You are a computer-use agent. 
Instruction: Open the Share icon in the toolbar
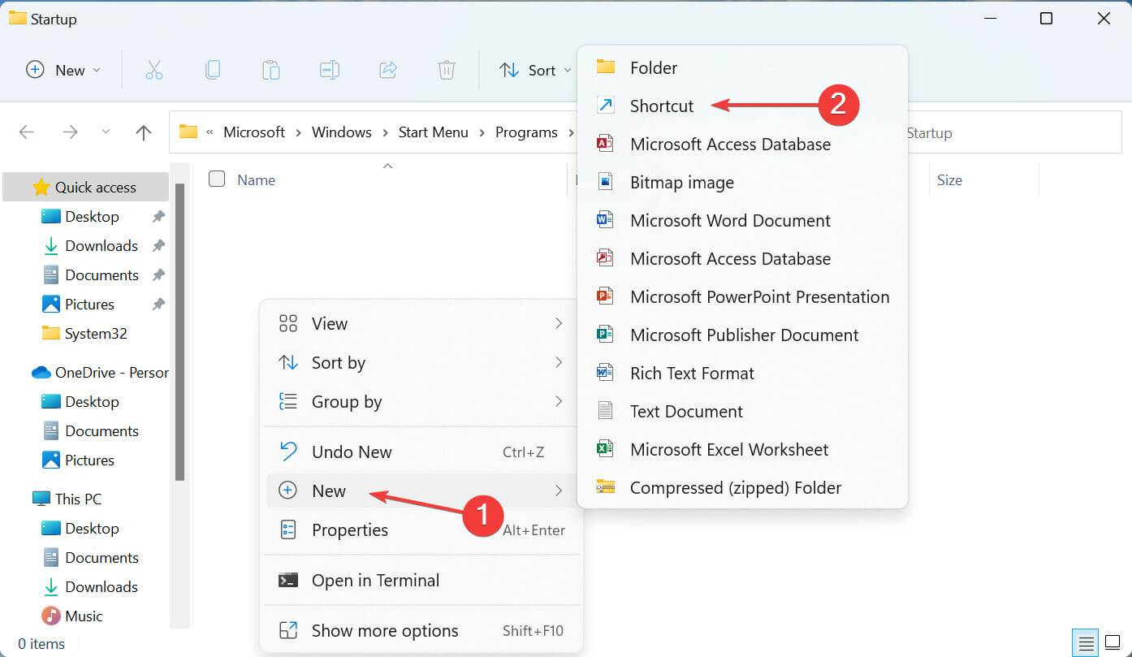(x=388, y=70)
